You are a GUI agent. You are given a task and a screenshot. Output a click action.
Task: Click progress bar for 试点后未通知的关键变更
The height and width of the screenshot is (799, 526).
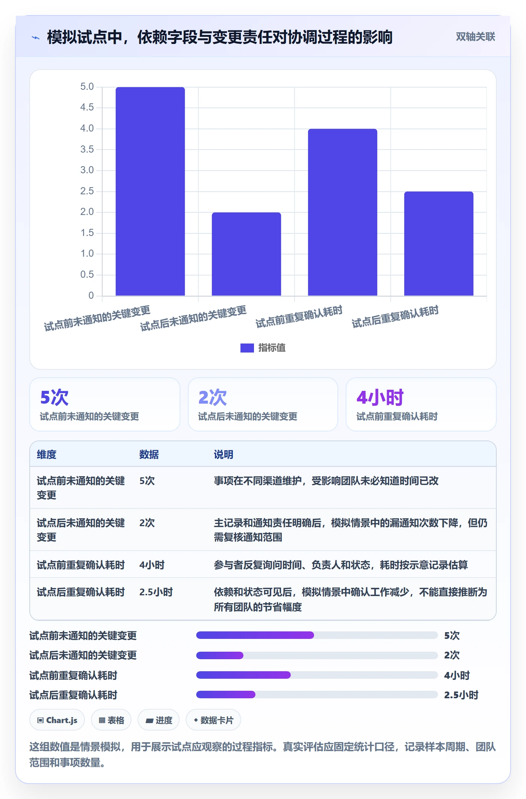pyautogui.click(x=317, y=655)
